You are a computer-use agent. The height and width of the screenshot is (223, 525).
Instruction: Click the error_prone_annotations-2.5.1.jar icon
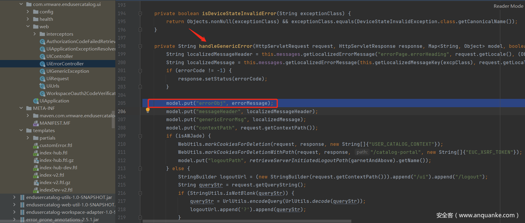pos(22,219)
